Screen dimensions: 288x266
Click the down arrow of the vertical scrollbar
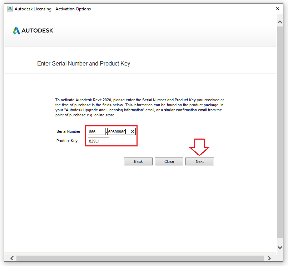[280, 247]
